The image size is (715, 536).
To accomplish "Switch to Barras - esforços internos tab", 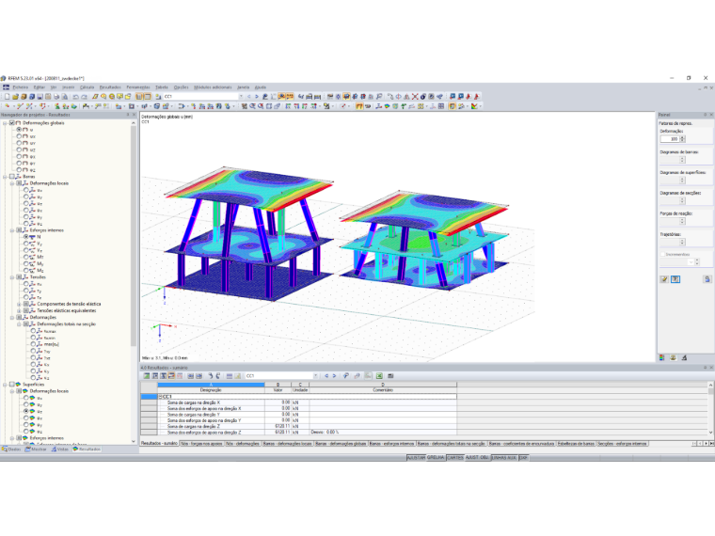I will (392, 444).
